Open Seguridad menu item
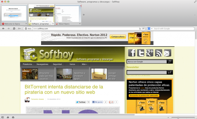197x119 pixels. tap(57, 64)
